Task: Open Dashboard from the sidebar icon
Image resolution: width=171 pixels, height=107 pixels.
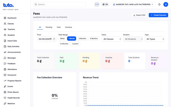Action: 5,18
